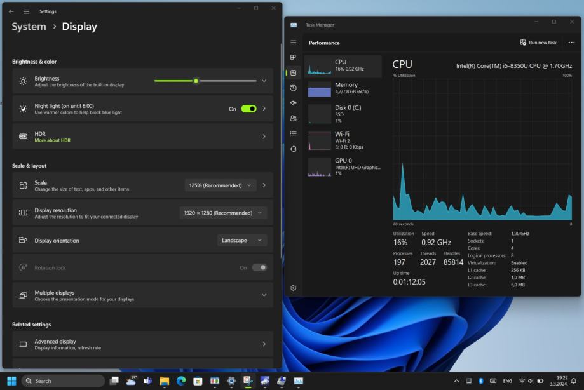Screen dimensions: 584x390
Task: Click the Brightness slider handle
Action: tap(196, 81)
